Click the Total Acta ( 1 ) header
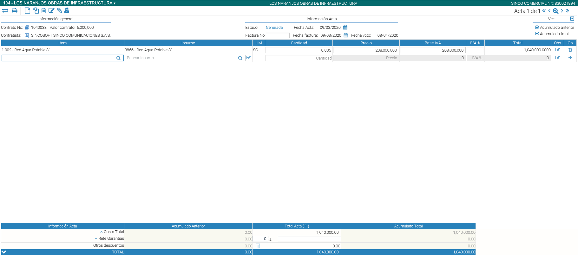 (x=297, y=226)
